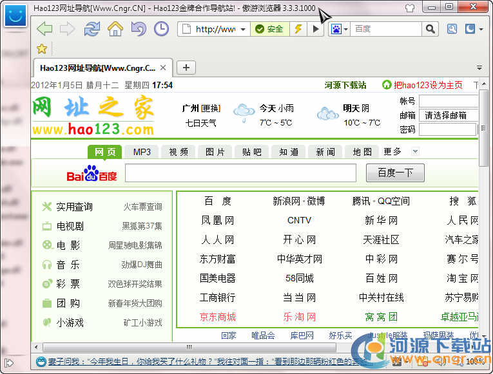Screen dimensions: 493x374
Task: Expand the address bar URL dropdown
Action: [x=243, y=30]
